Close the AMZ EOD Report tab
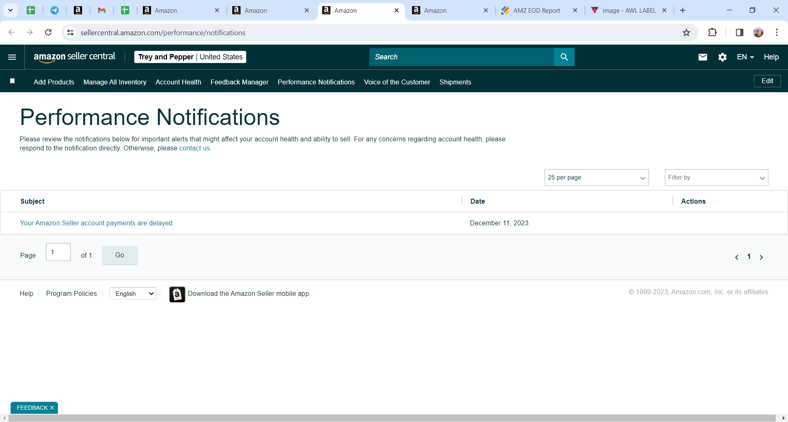 (x=575, y=10)
